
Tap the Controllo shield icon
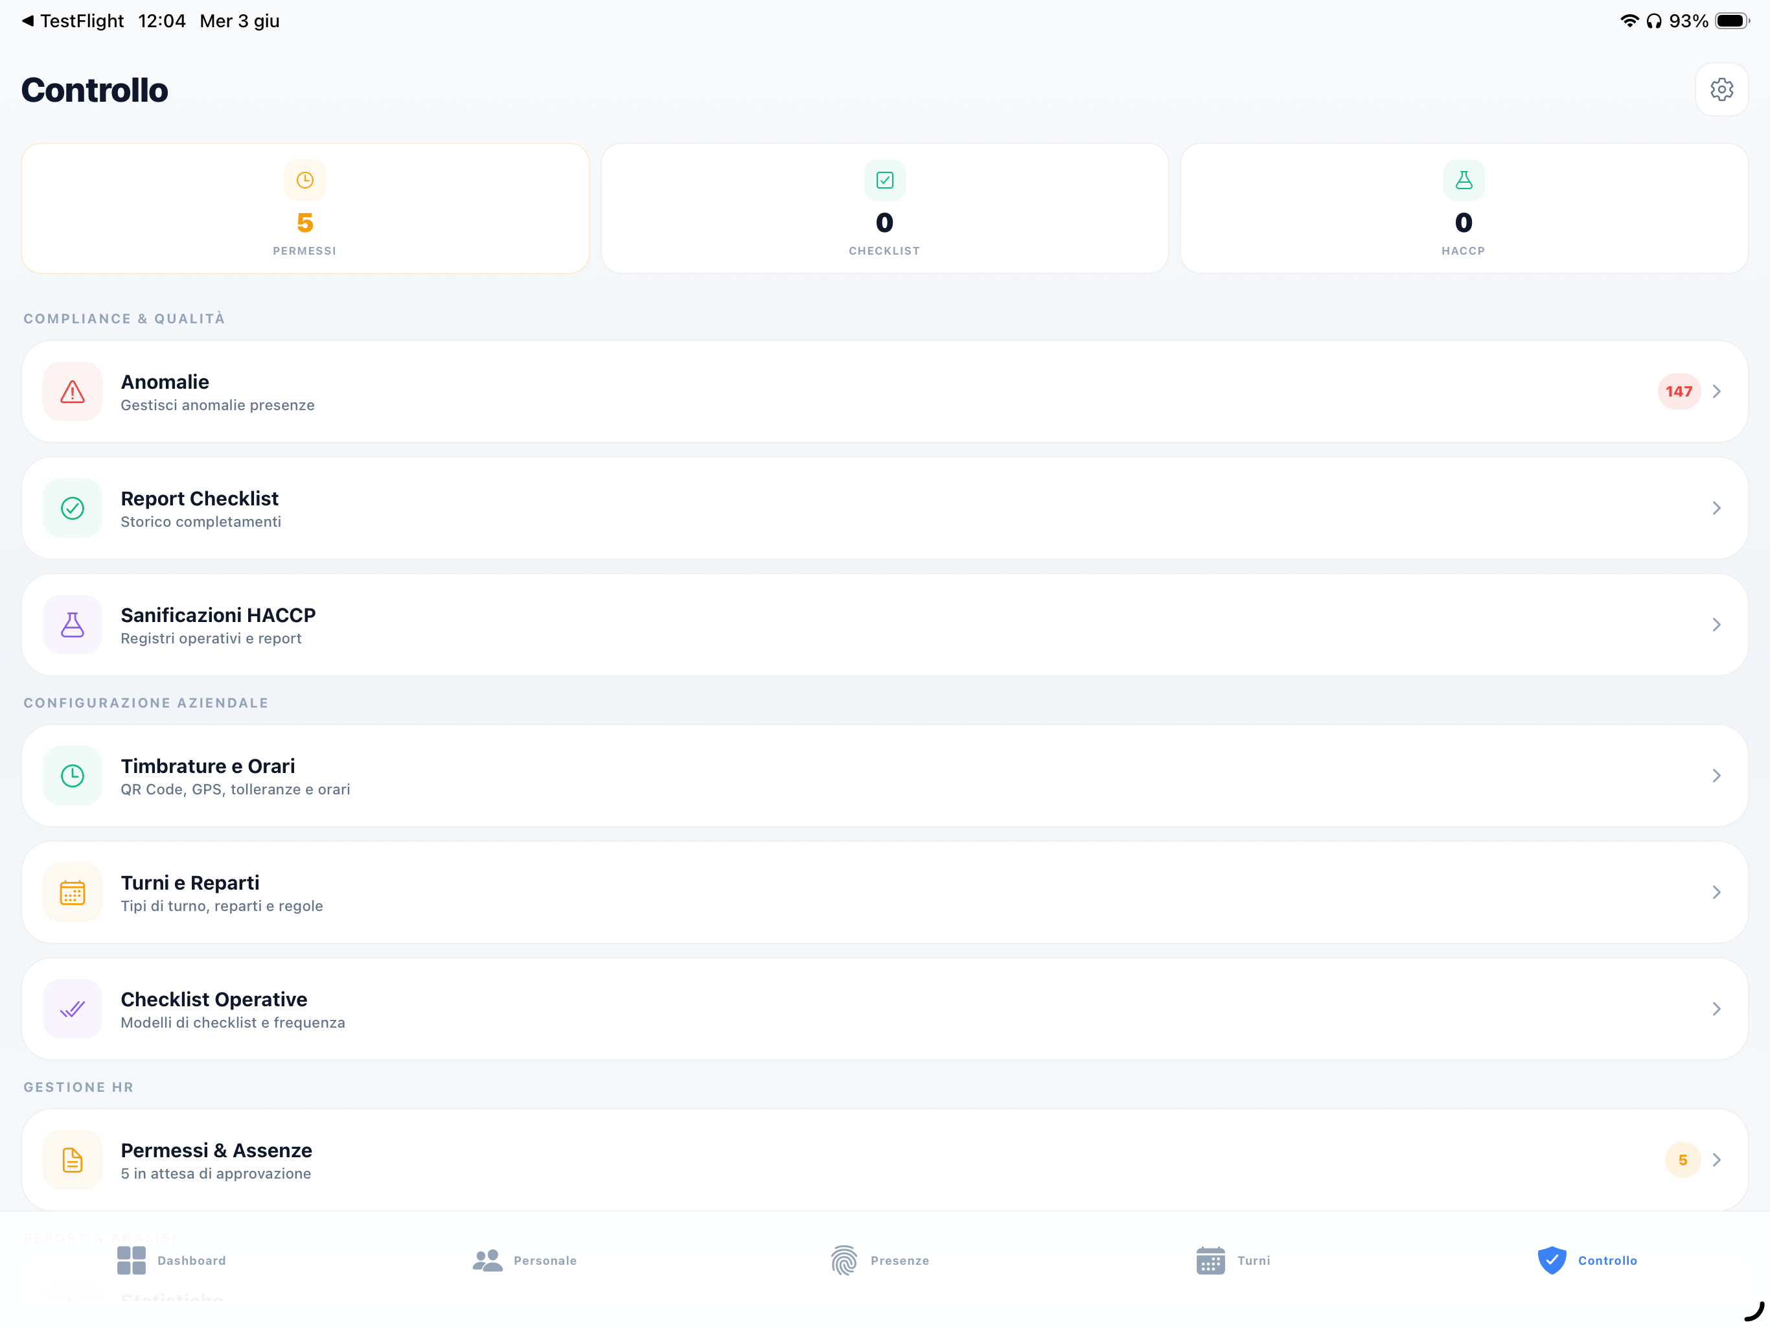coord(1552,1260)
